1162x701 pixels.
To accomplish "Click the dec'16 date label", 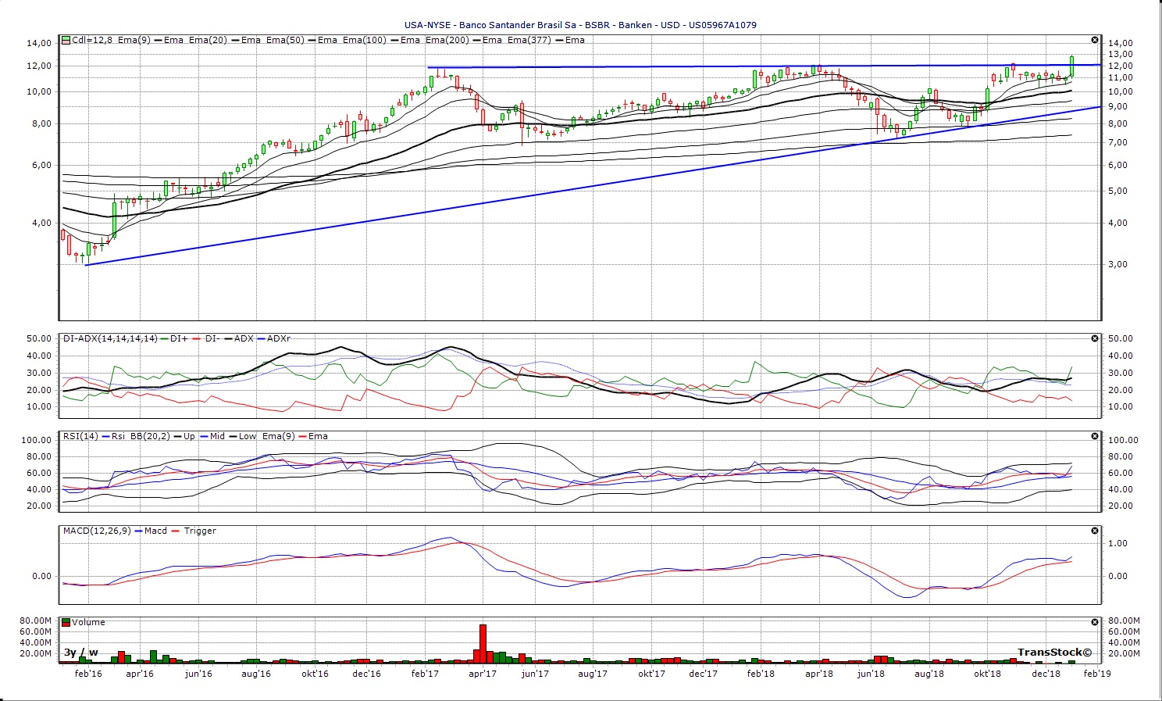I will (366, 674).
